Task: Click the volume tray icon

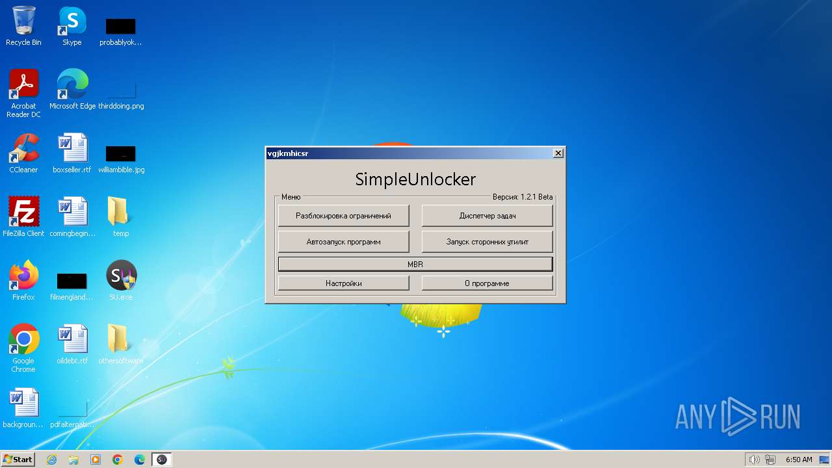Action: [754, 460]
